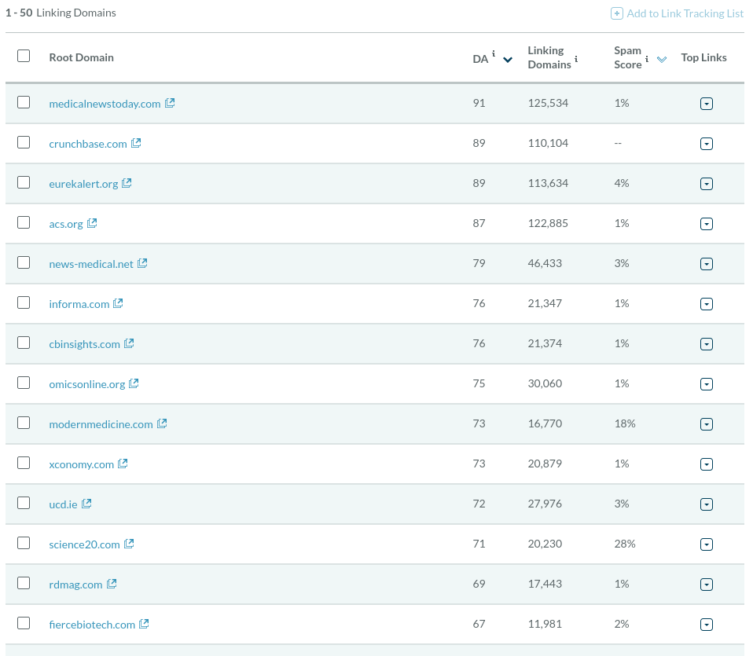Click the Spam Score info icon
This screenshot has height=656, width=753.
647,59
